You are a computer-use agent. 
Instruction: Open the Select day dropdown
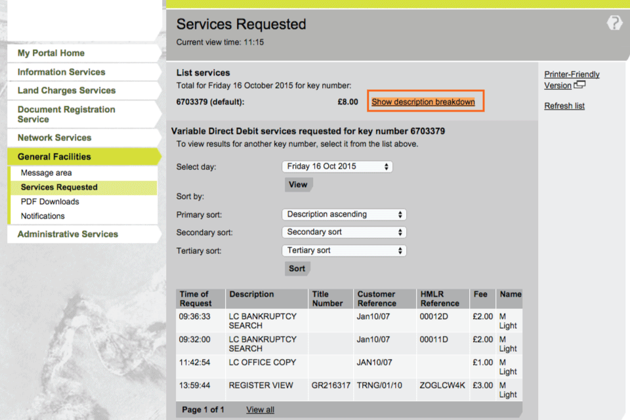(337, 167)
